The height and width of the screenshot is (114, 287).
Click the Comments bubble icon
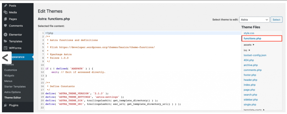point(5,25)
